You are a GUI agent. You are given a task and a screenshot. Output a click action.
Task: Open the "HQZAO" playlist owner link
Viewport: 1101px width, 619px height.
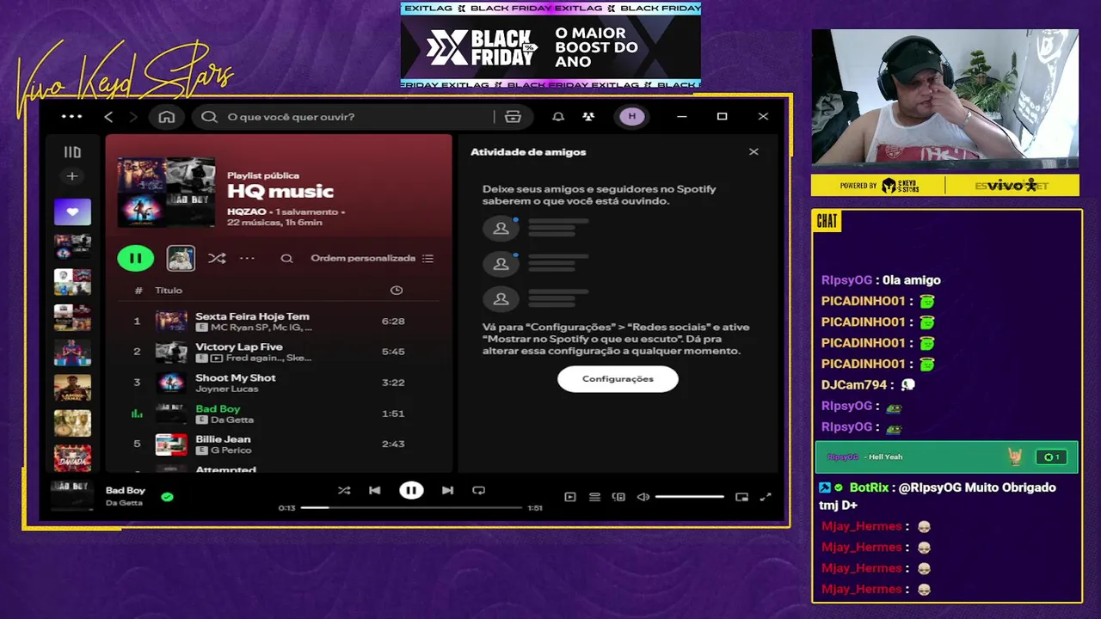pyautogui.click(x=246, y=211)
